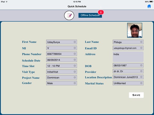Screen dimensions: 154x115
Task: Clear the Marital Status field
Action: [x=141, y=83]
